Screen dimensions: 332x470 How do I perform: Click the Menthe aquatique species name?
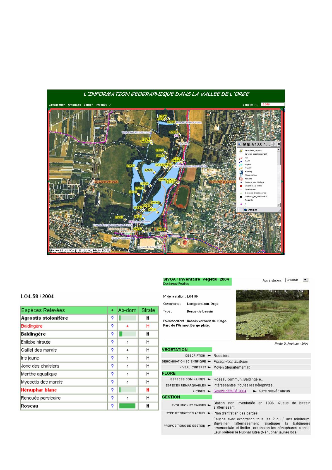(x=39, y=374)
